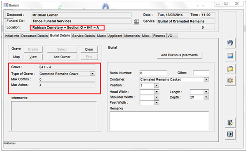Open the Deceased Details tab
Screen dimensions: 246x151
[34, 36]
